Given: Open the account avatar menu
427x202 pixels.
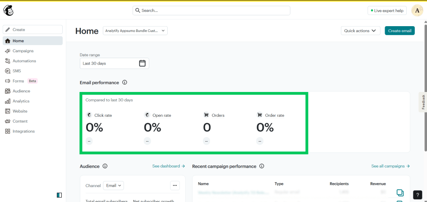Looking at the screenshot, I should click(417, 11).
